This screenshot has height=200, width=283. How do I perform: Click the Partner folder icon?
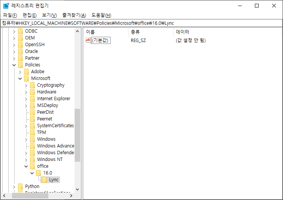pyautogui.click(x=20, y=58)
